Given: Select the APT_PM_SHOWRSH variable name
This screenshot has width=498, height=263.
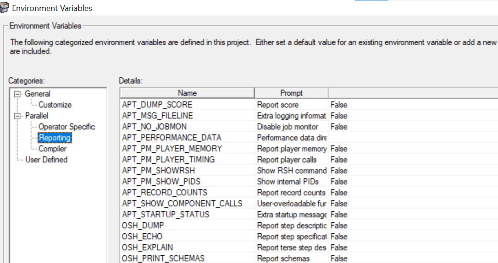Looking at the screenshot, I should pyautogui.click(x=159, y=171).
